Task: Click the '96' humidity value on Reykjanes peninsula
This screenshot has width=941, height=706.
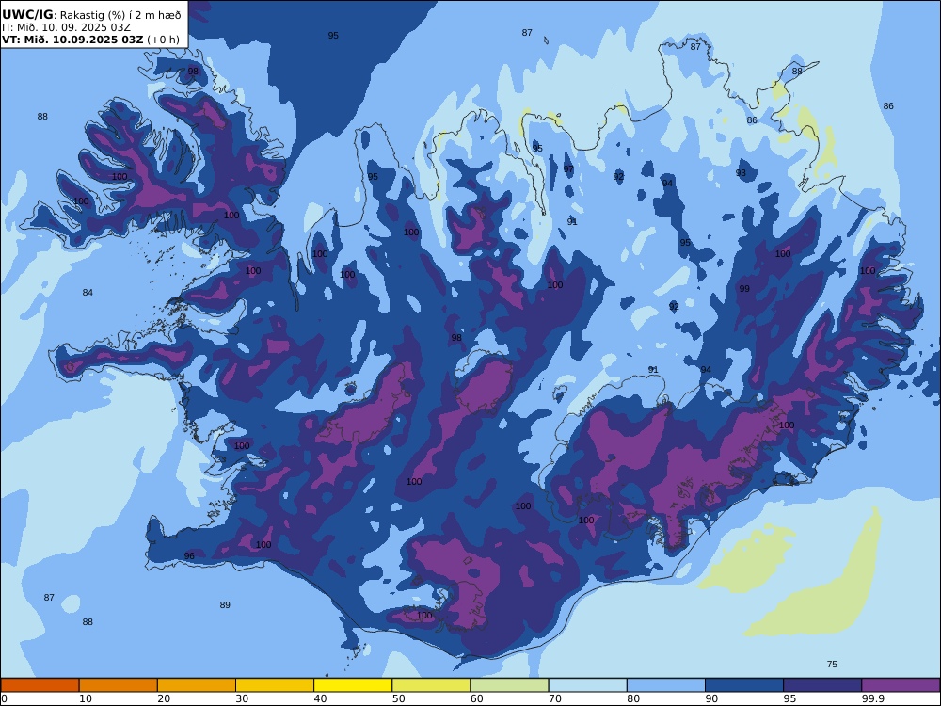Action: click(x=189, y=556)
